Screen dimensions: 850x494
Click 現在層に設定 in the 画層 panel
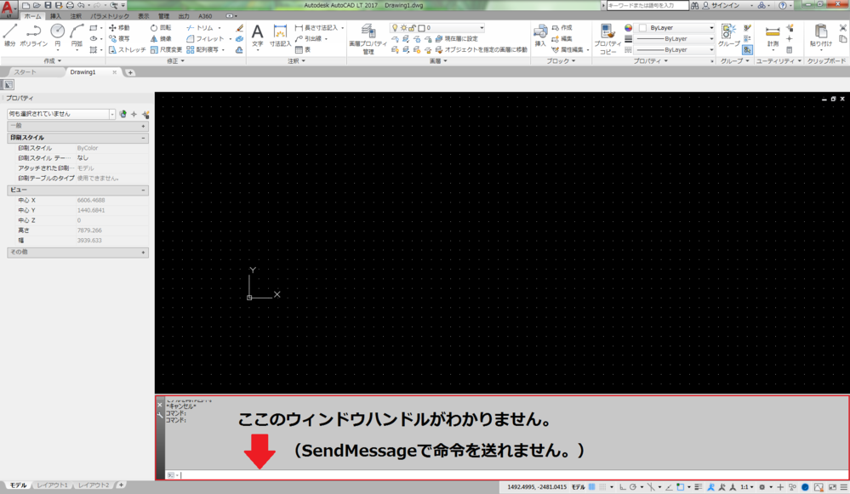click(x=459, y=37)
